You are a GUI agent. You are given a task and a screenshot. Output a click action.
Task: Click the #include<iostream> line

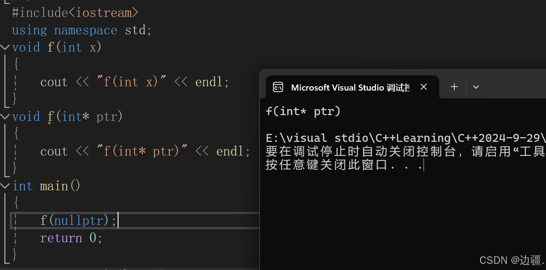pyautogui.click(x=75, y=13)
